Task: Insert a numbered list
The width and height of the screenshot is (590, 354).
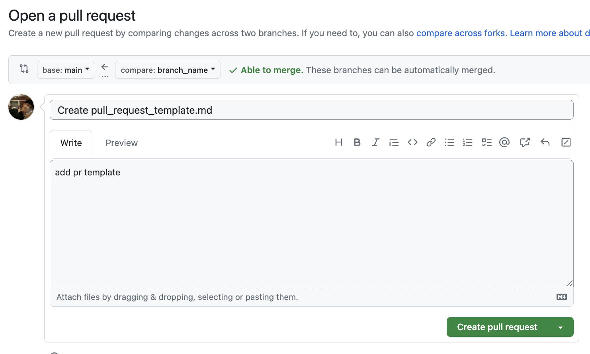Action: click(468, 142)
